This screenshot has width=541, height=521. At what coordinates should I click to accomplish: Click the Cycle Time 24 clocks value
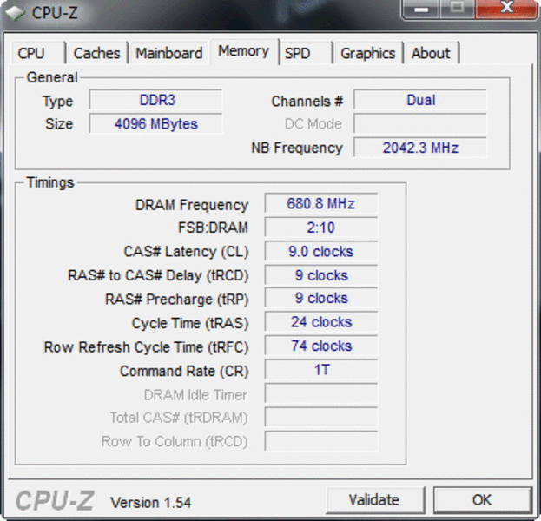pyautogui.click(x=321, y=322)
